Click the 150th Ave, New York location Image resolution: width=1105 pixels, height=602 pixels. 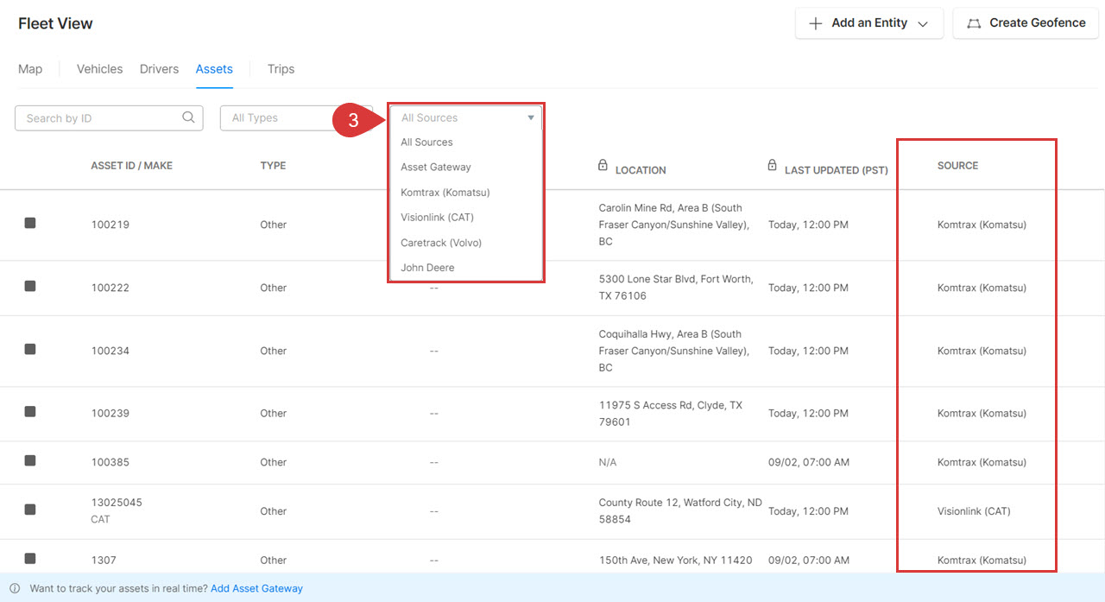click(x=675, y=560)
